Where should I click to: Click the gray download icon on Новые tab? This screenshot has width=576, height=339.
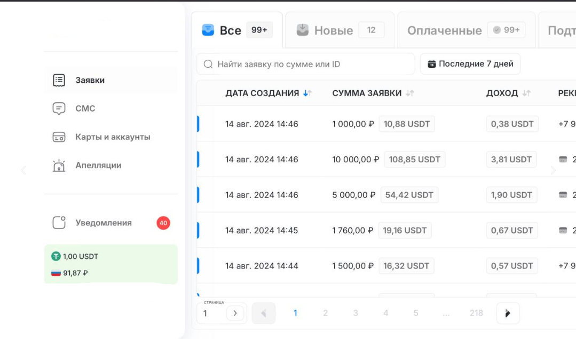[x=302, y=30]
